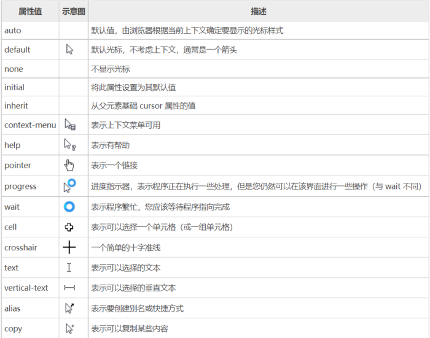
Task: Click description '表示要创建别名或快捷方式'
Action: pyautogui.click(x=137, y=309)
